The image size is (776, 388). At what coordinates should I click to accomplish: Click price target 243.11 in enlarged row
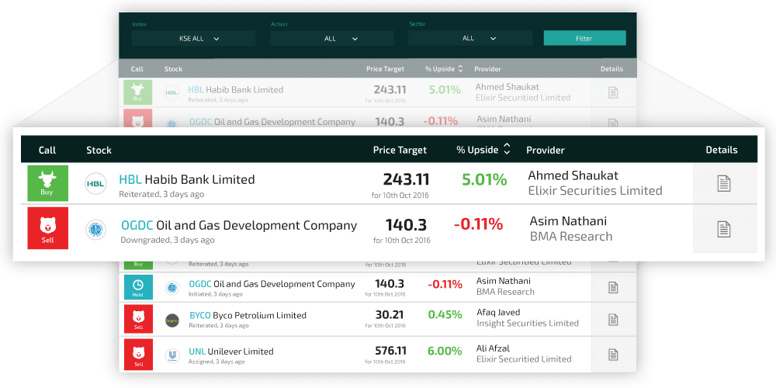coord(406,179)
